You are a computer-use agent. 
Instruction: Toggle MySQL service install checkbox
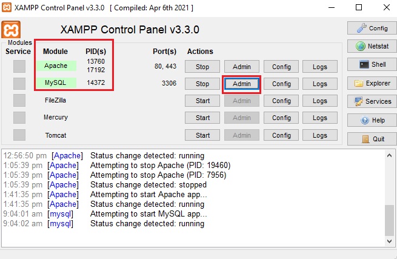[x=19, y=83]
